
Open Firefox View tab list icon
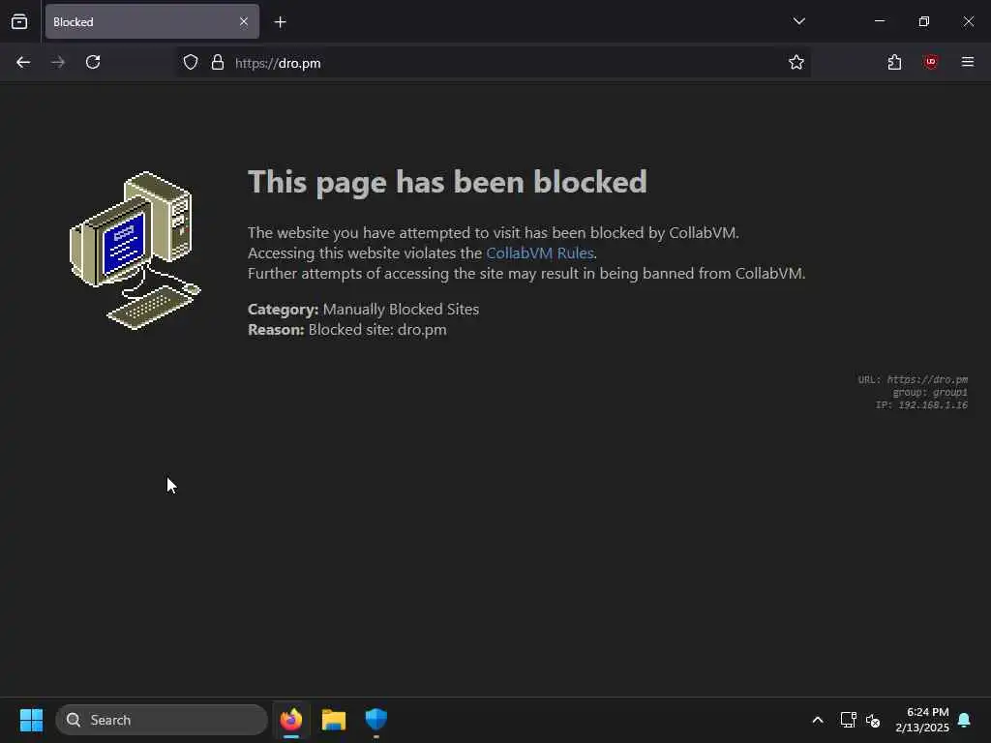(x=19, y=22)
